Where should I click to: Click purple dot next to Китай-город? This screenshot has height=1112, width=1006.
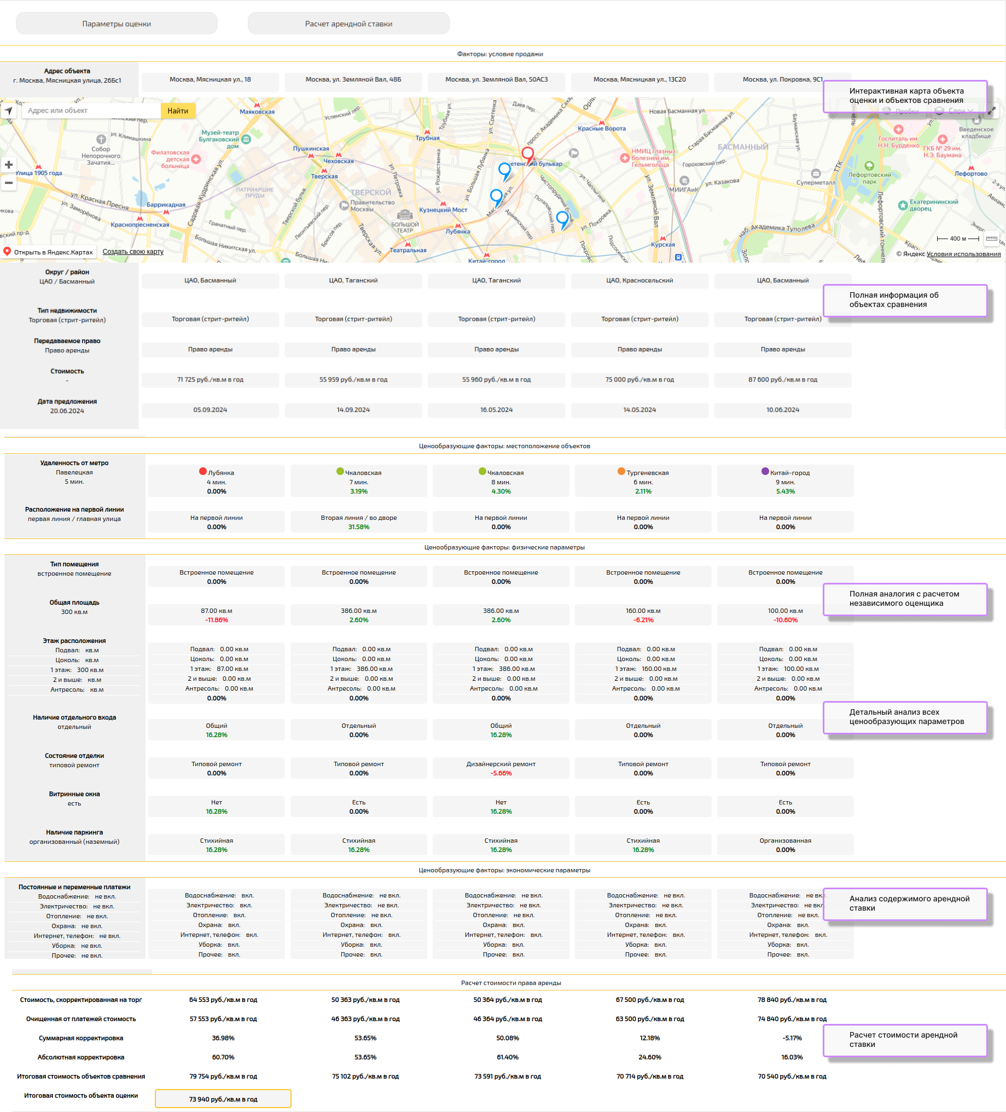pyautogui.click(x=765, y=472)
